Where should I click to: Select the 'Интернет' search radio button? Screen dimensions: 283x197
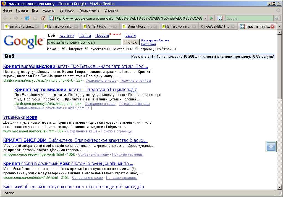tap(64, 48)
